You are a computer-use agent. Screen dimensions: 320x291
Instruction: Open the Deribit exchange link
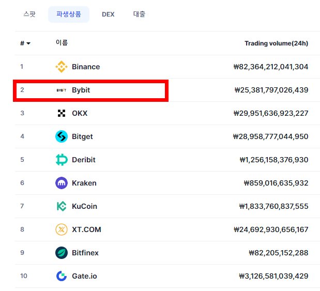84,160
